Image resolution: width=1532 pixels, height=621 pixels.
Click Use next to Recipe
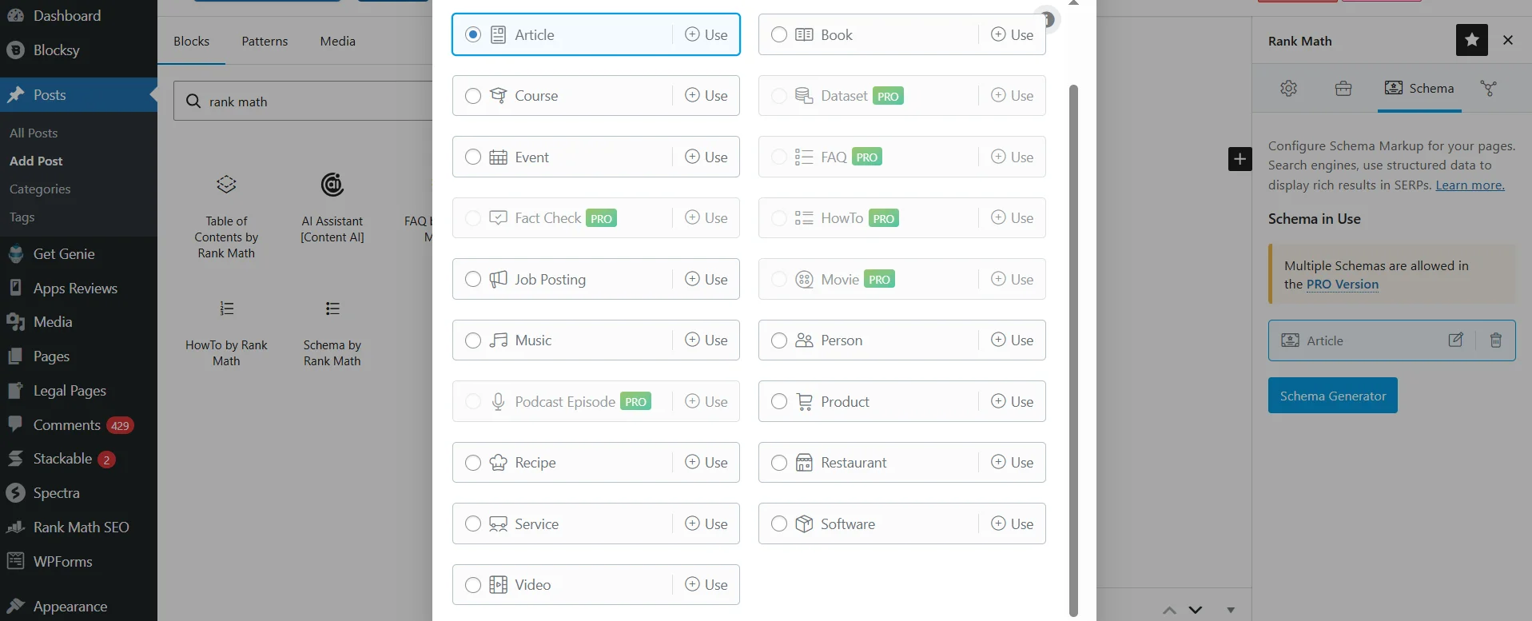pos(706,462)
